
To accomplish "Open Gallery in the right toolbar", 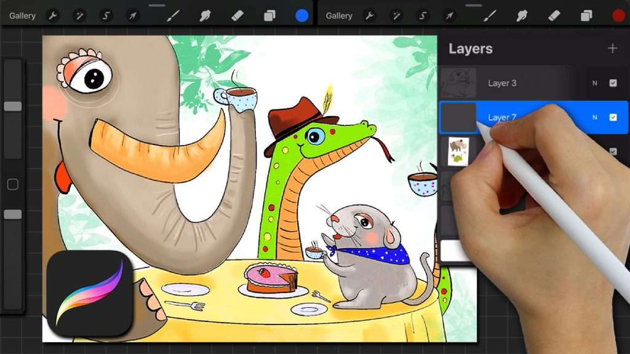I will (339, 16).
